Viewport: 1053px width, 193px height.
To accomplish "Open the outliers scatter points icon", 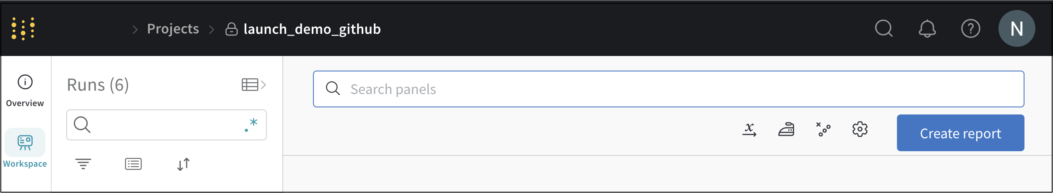I will click(823, 130).
